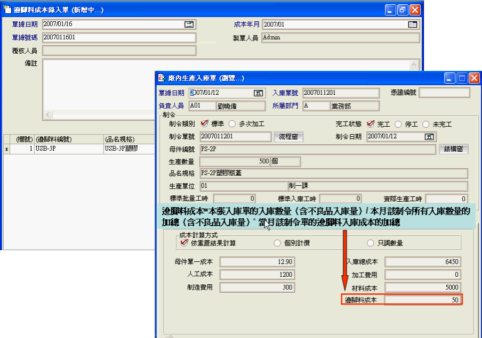Image resolution: width=482 pixels, height=338 pixels.
Task: Click left arrow of 備註 horizontal scrollbar
Action: [x=48, y=115]
